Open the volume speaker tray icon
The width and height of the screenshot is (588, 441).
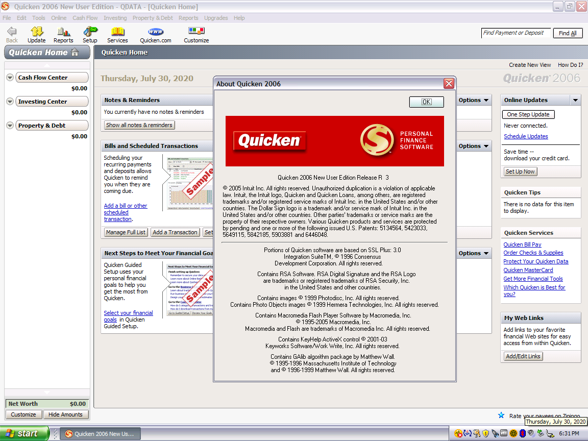(x=531, y=433)
